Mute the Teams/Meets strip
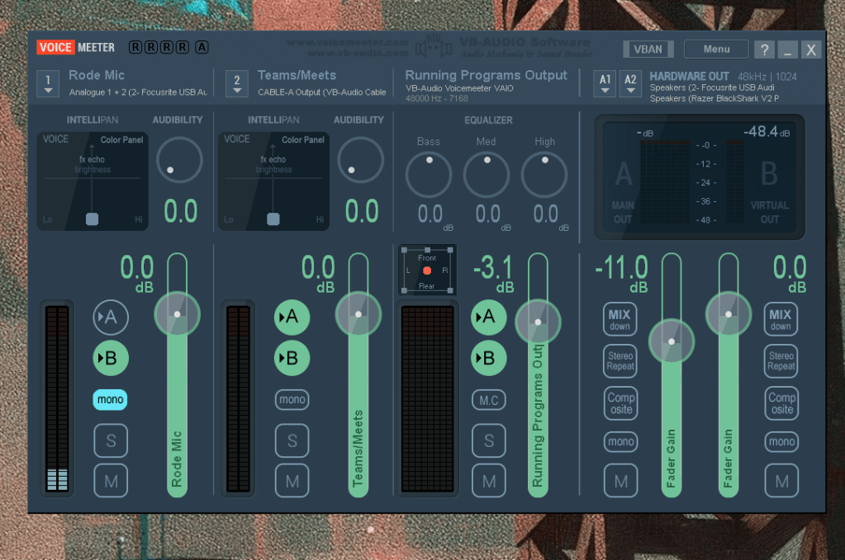The height and width of the screenshot is (560, 845). coord(292,481)
